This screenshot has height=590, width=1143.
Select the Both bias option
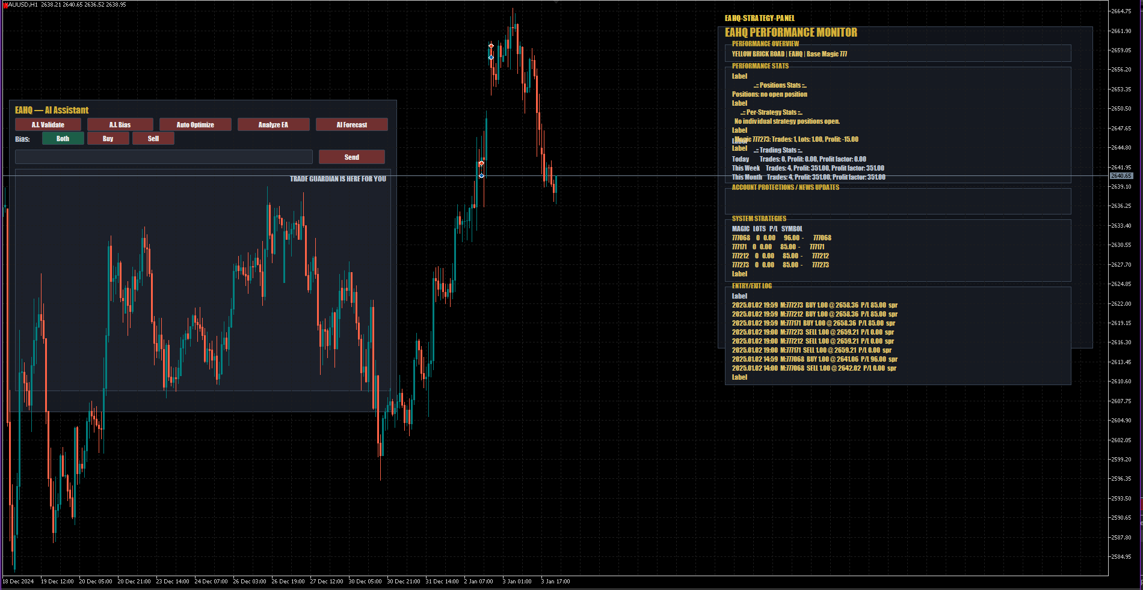[x=63, y=139]
